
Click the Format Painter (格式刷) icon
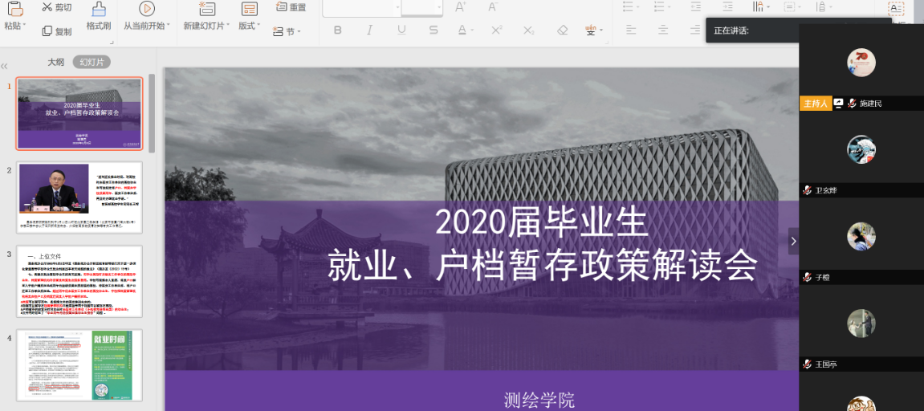pyautogui.click(x=98, y=10)
